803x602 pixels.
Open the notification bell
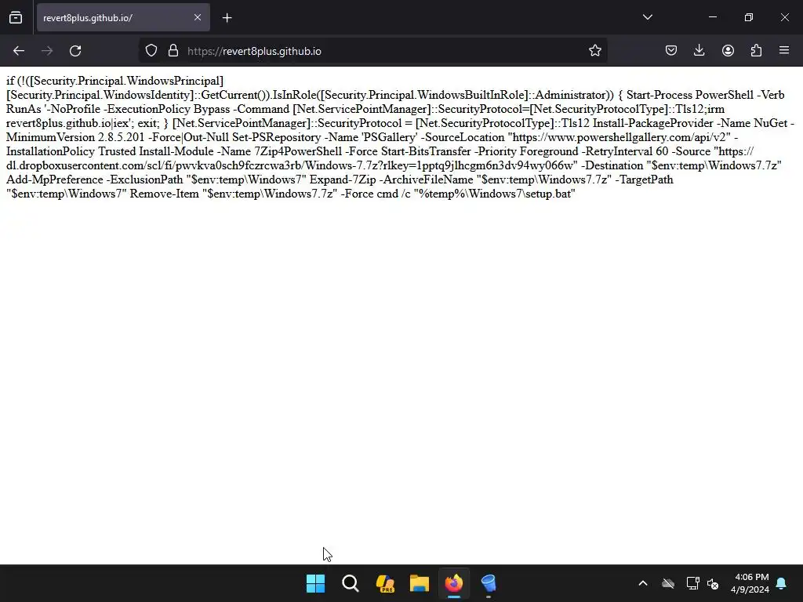click(782, 583)
